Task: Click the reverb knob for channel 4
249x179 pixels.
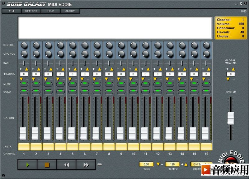Action: pos(60,45)
